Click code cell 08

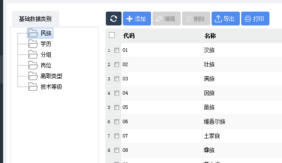(x=162, y=150)
